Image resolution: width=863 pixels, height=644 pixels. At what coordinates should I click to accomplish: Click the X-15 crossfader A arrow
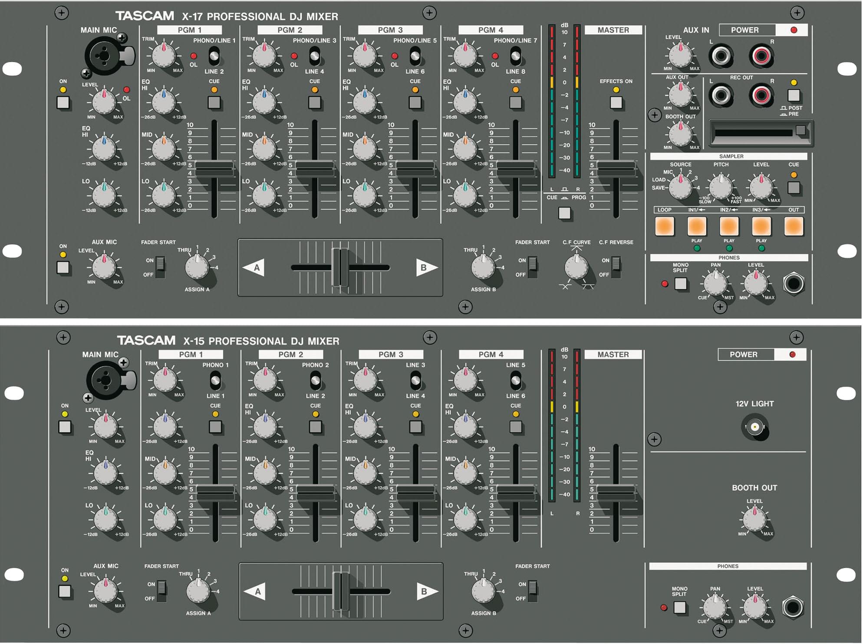(x=255, y=591)
